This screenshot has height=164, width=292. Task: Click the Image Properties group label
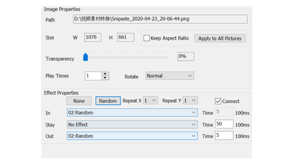pyautogui.click(x=62, y=9)
